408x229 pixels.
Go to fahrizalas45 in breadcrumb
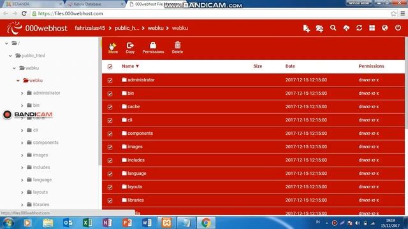tap(90, 28)
